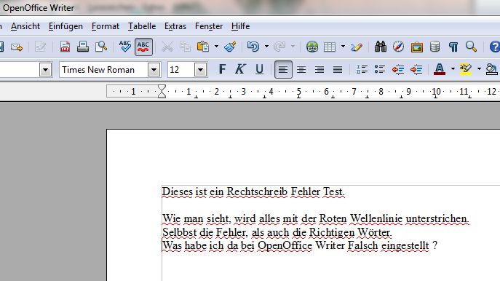Image resolution: width=500 pixels, height=281 pixels.
Task: Toggle numbered list
Action: click(x=362, y=69)
